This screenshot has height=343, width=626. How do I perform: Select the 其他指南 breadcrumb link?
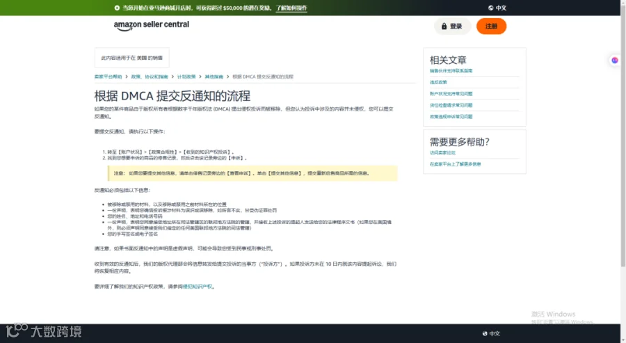[214, 77]
